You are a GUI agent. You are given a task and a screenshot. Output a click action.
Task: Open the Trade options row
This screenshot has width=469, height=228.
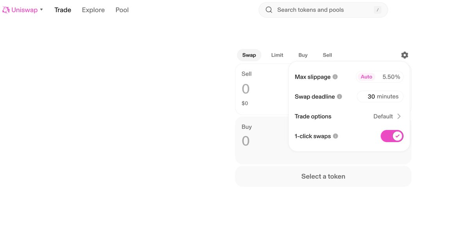(x=349, y=116)
